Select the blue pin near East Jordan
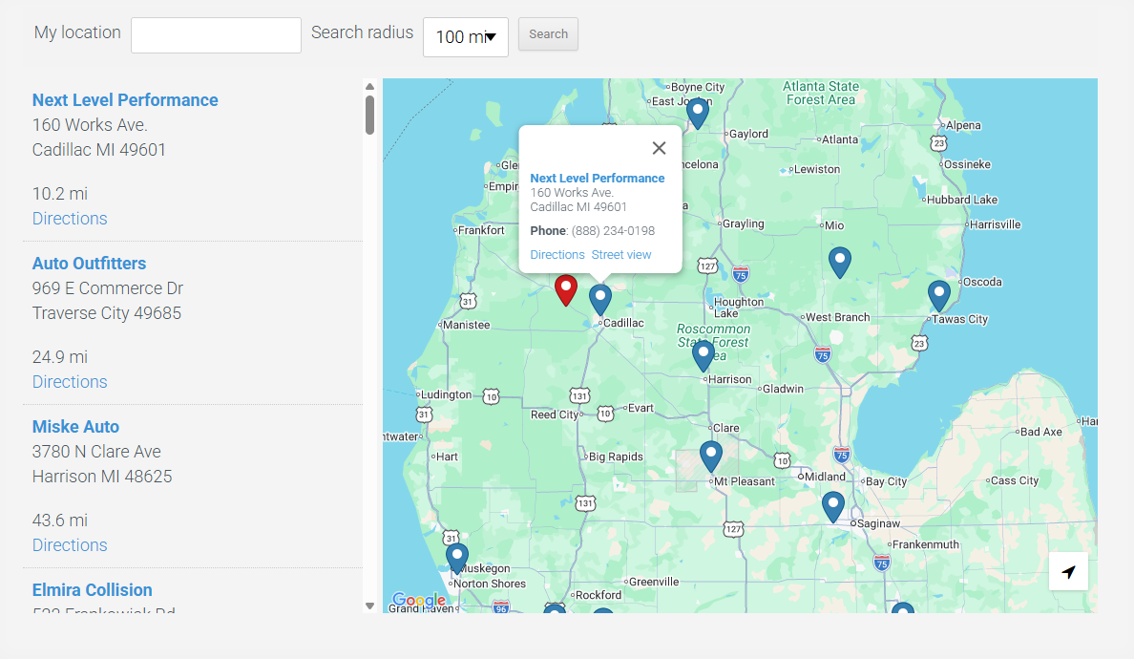The width and height of the screenshot is (1134, 659). pyautogui.click(x=698, y=112)
